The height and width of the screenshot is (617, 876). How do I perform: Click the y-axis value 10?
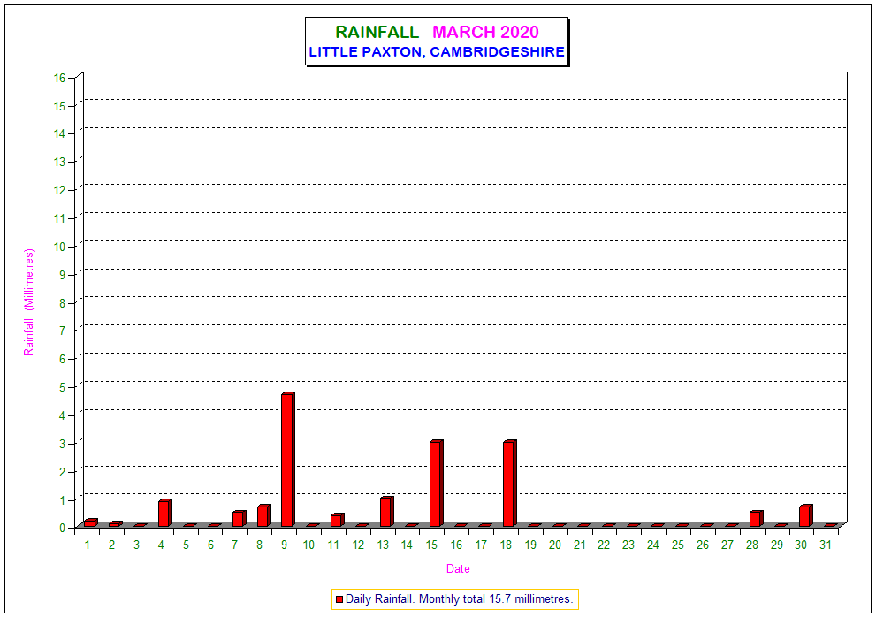coord(59,247)
